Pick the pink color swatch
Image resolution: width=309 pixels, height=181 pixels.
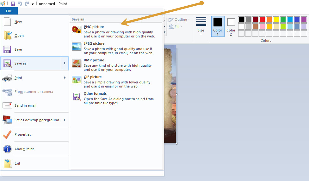point(262,26)
